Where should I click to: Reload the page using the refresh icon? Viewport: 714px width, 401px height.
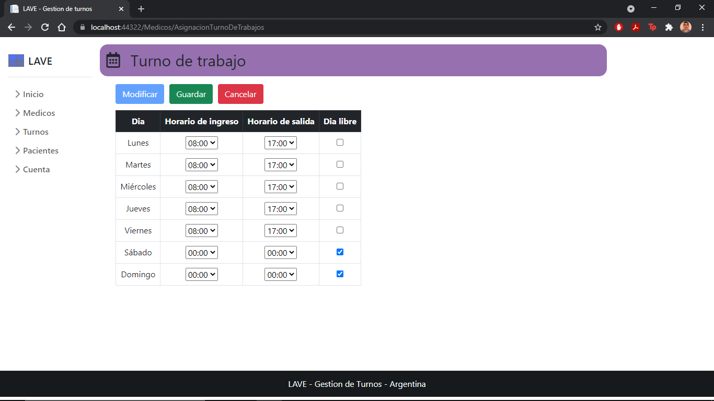(x=45, y=27)
